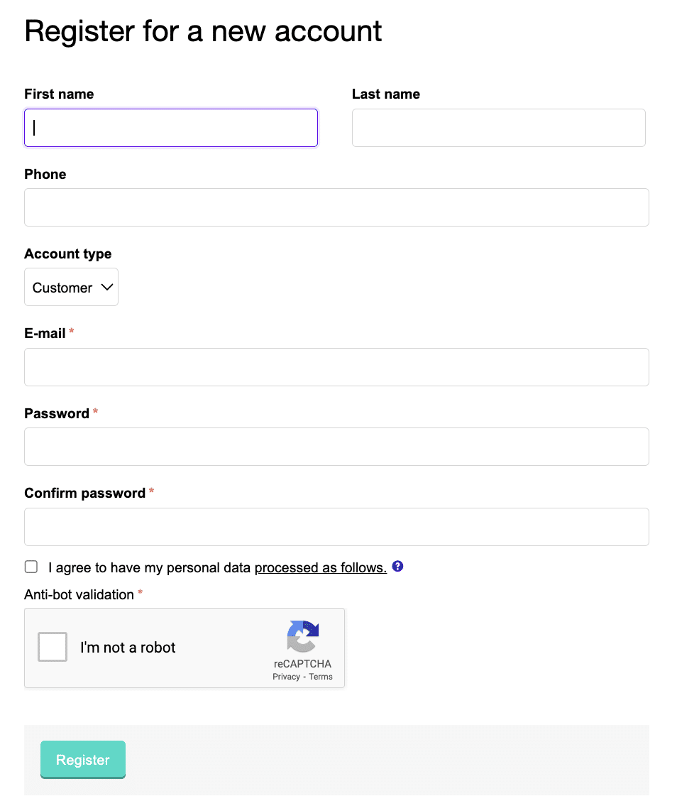Click the Anti-bot validation label

pos(79,594)
